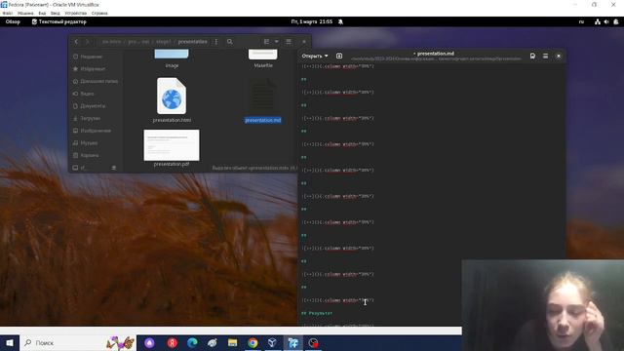624x351 pixels.
Task: Open File Explorer from the taskbar
Action: 232,342
